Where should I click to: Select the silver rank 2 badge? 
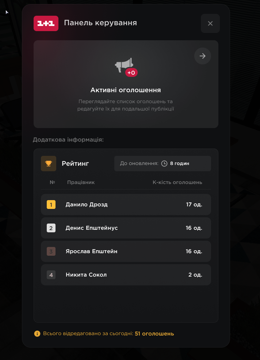click(x=51, y=228)
